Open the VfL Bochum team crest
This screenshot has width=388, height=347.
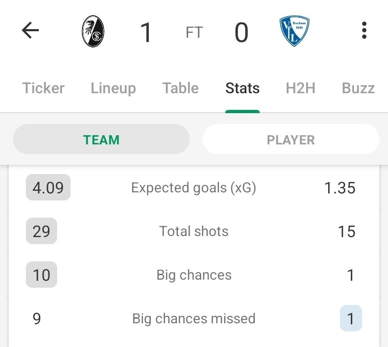(x=294, y=31)
